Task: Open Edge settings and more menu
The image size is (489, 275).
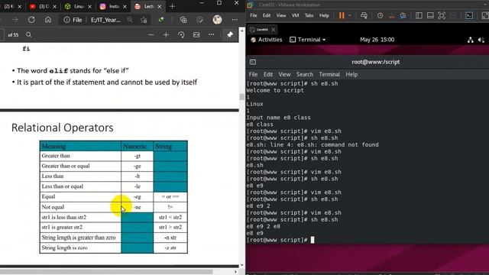Action: [x=235, y=20]
